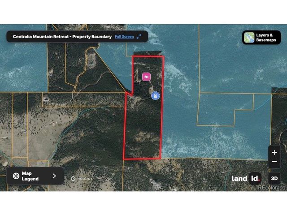Expand the Map Legend panel
Viewport: 287px width, 215px height.
coord(35,176)
